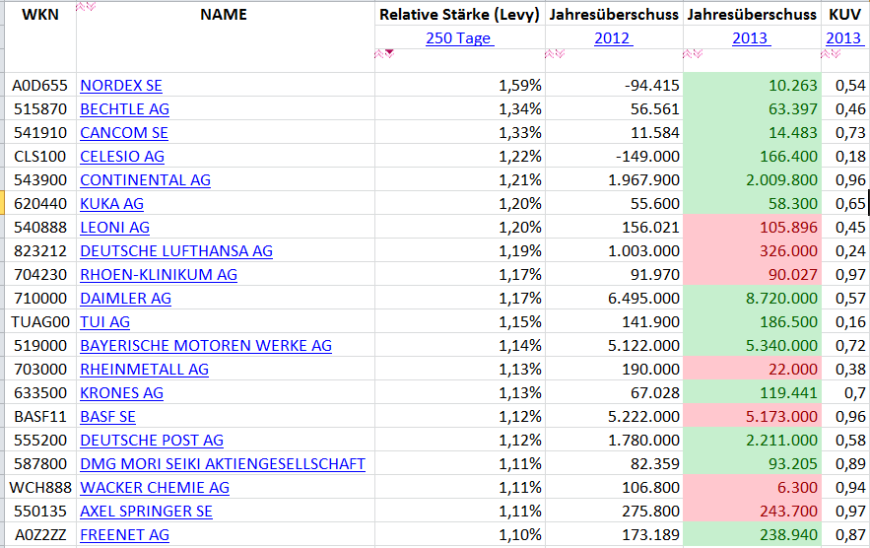Click DEUTSCHE LUFTHANSA AG link
870x548 pixels.
176,251
